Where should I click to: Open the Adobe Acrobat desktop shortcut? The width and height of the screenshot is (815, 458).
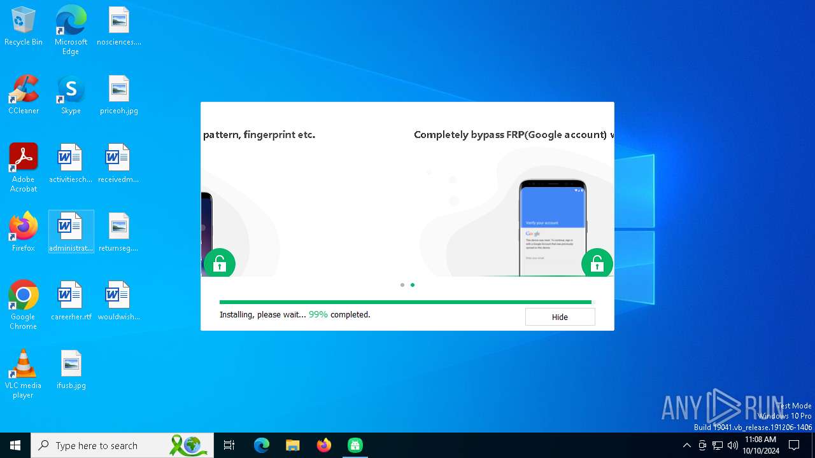(x=24, y=168)
